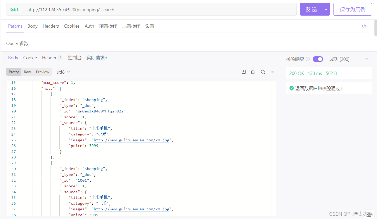Switch to the Params tab

pyautogui.click(x=15, y=26)
